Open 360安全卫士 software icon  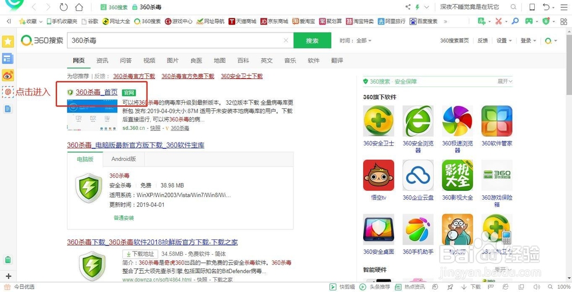(x=378, y=121)
